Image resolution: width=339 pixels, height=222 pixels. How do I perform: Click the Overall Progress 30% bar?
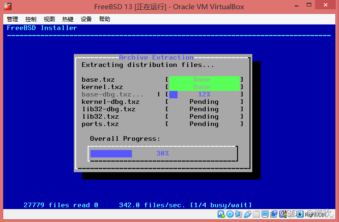click(x=163, y=154)
